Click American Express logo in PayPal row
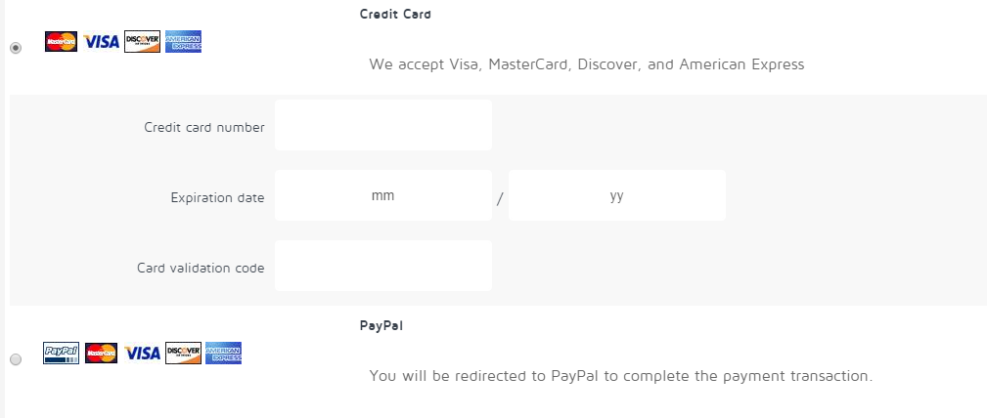 point(223,353)
